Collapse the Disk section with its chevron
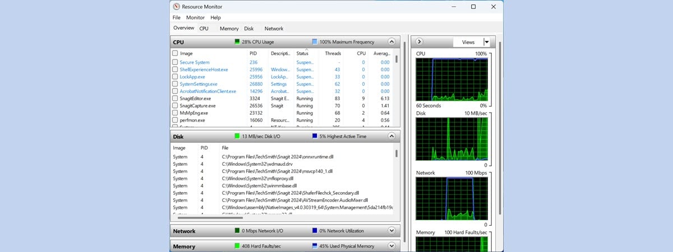This screenshot has width=673, height=252. [x=391, y=136]
